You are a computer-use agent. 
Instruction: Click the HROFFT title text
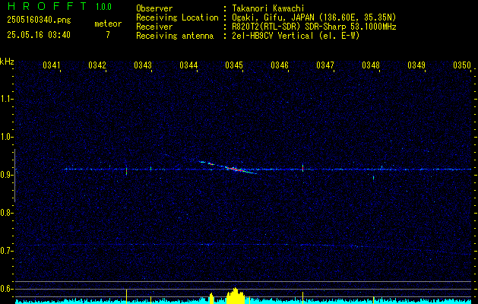(x=48, y=6)
